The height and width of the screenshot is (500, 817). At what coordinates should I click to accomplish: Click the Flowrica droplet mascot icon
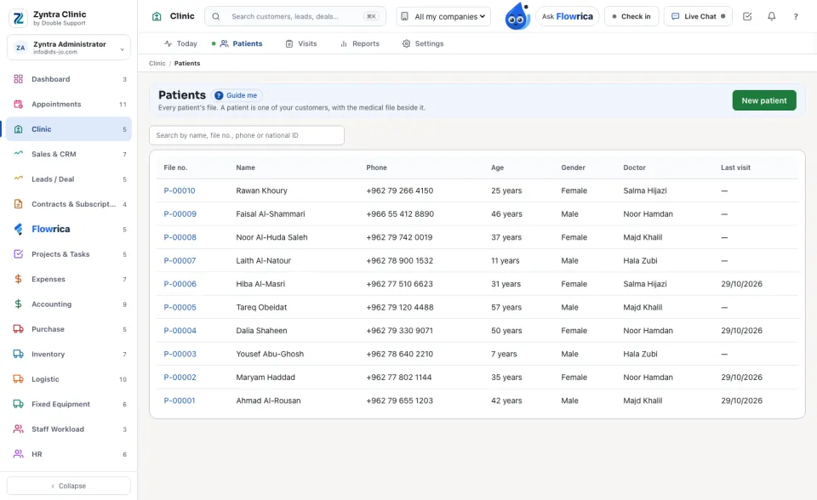point(517,16)
